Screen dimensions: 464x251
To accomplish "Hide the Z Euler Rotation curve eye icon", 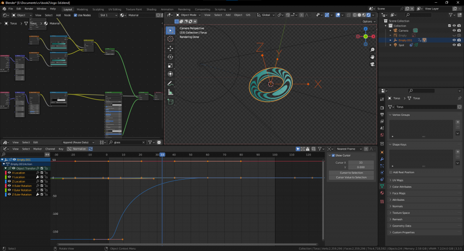I will [9, 194].
